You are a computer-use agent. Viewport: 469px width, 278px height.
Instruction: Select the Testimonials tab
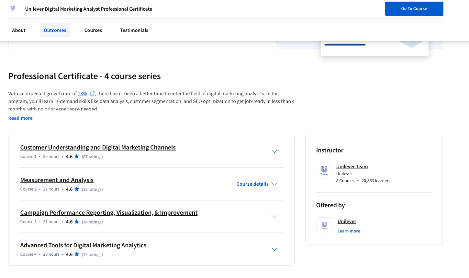[x=134, y=30]
